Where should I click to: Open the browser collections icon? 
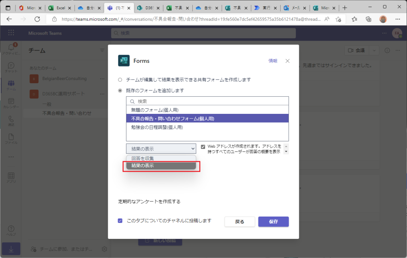coord(368,19)
